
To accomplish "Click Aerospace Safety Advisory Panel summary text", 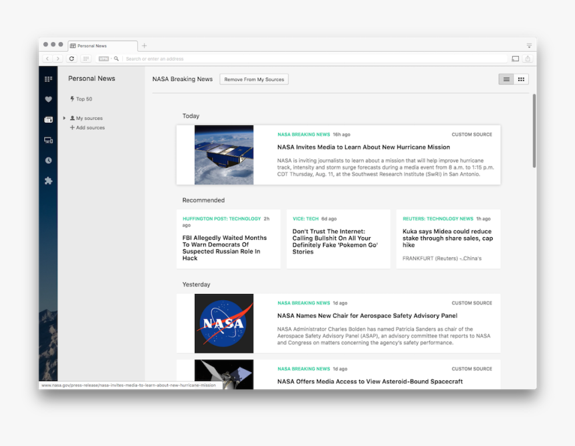I will point(384,336).
